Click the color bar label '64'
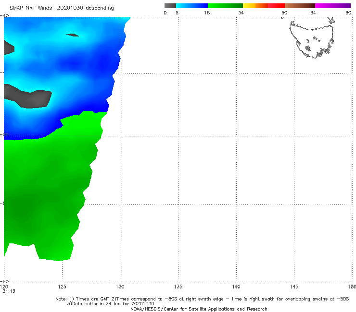Image resolution: width=356 pixels, height=312 pixels. coord(313,12)
